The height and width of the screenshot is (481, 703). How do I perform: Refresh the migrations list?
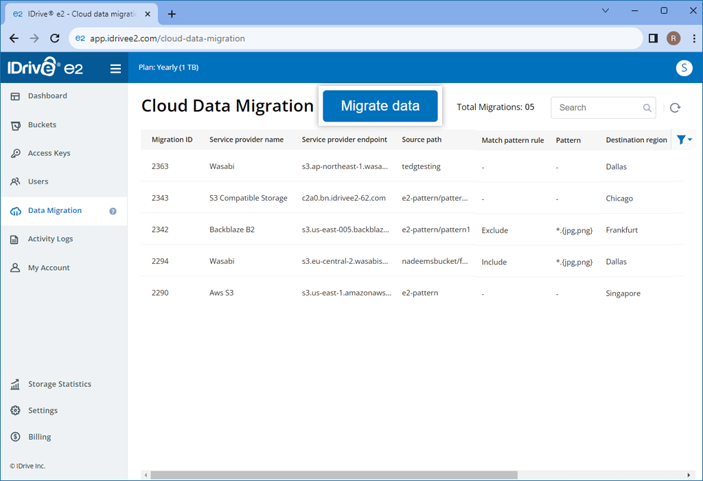[676, 108]
